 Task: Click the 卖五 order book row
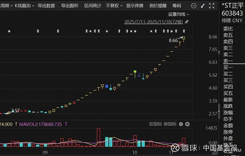point(228,35)
